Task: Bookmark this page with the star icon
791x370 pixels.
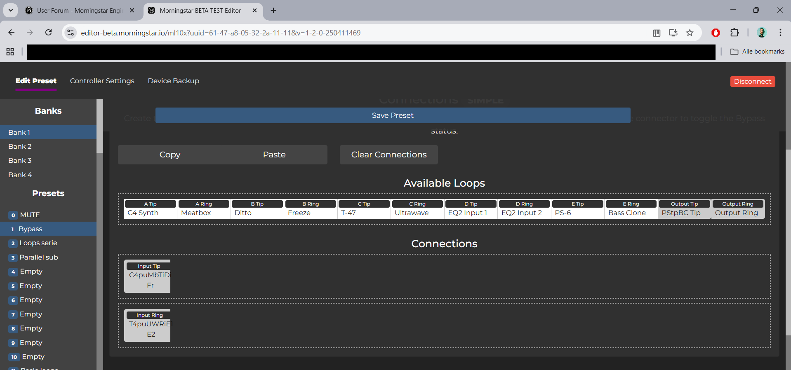Action: click(690, 33)
